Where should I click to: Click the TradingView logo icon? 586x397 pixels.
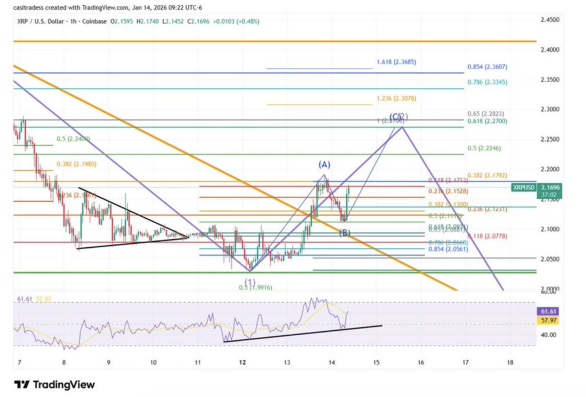tap(22, 384)
